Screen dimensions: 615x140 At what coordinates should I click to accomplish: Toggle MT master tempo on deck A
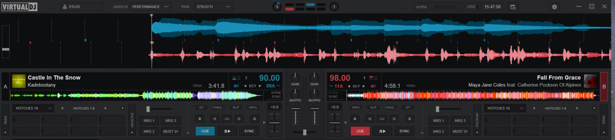click(x=236, y=86)
